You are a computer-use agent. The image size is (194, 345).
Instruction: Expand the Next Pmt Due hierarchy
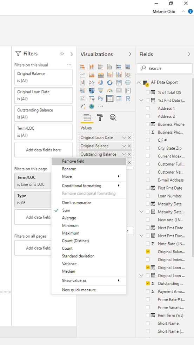point(141,236)
